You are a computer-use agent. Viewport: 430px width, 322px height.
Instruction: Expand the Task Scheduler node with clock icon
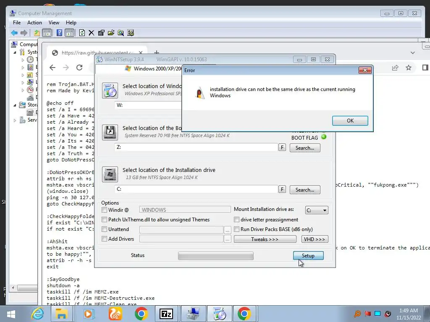23,60
